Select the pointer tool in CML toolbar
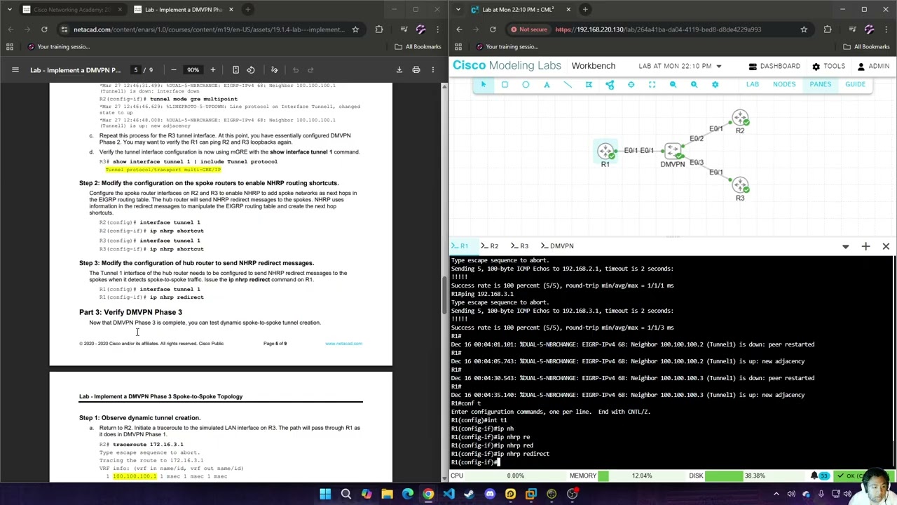 coord(483,84)
